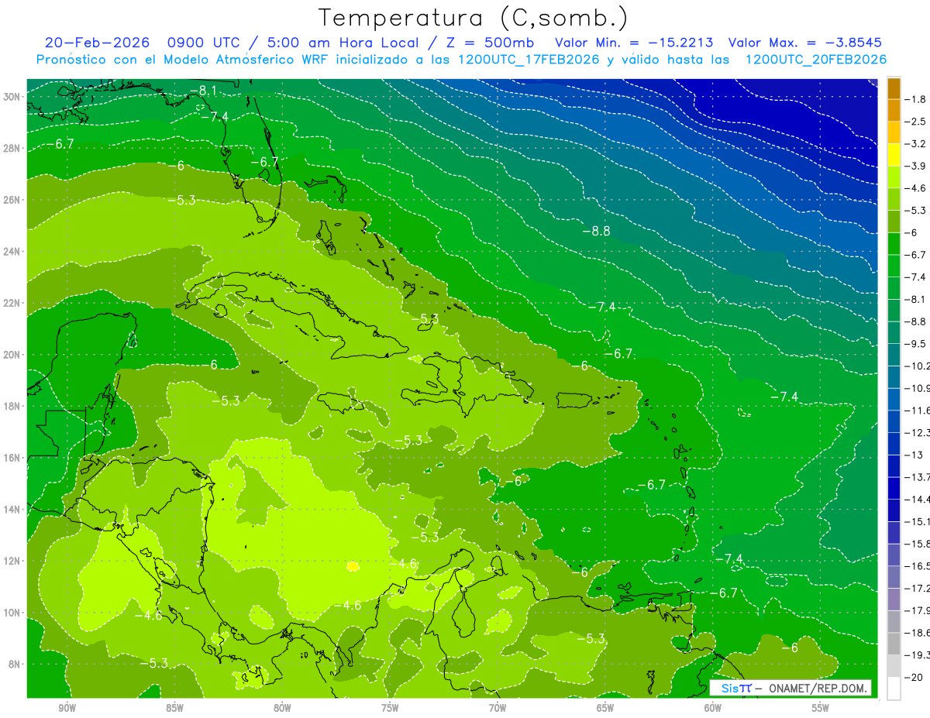Click the legend label "-19.3"
The height and width of the screenshot is (718, 930).
coord(918,654)
